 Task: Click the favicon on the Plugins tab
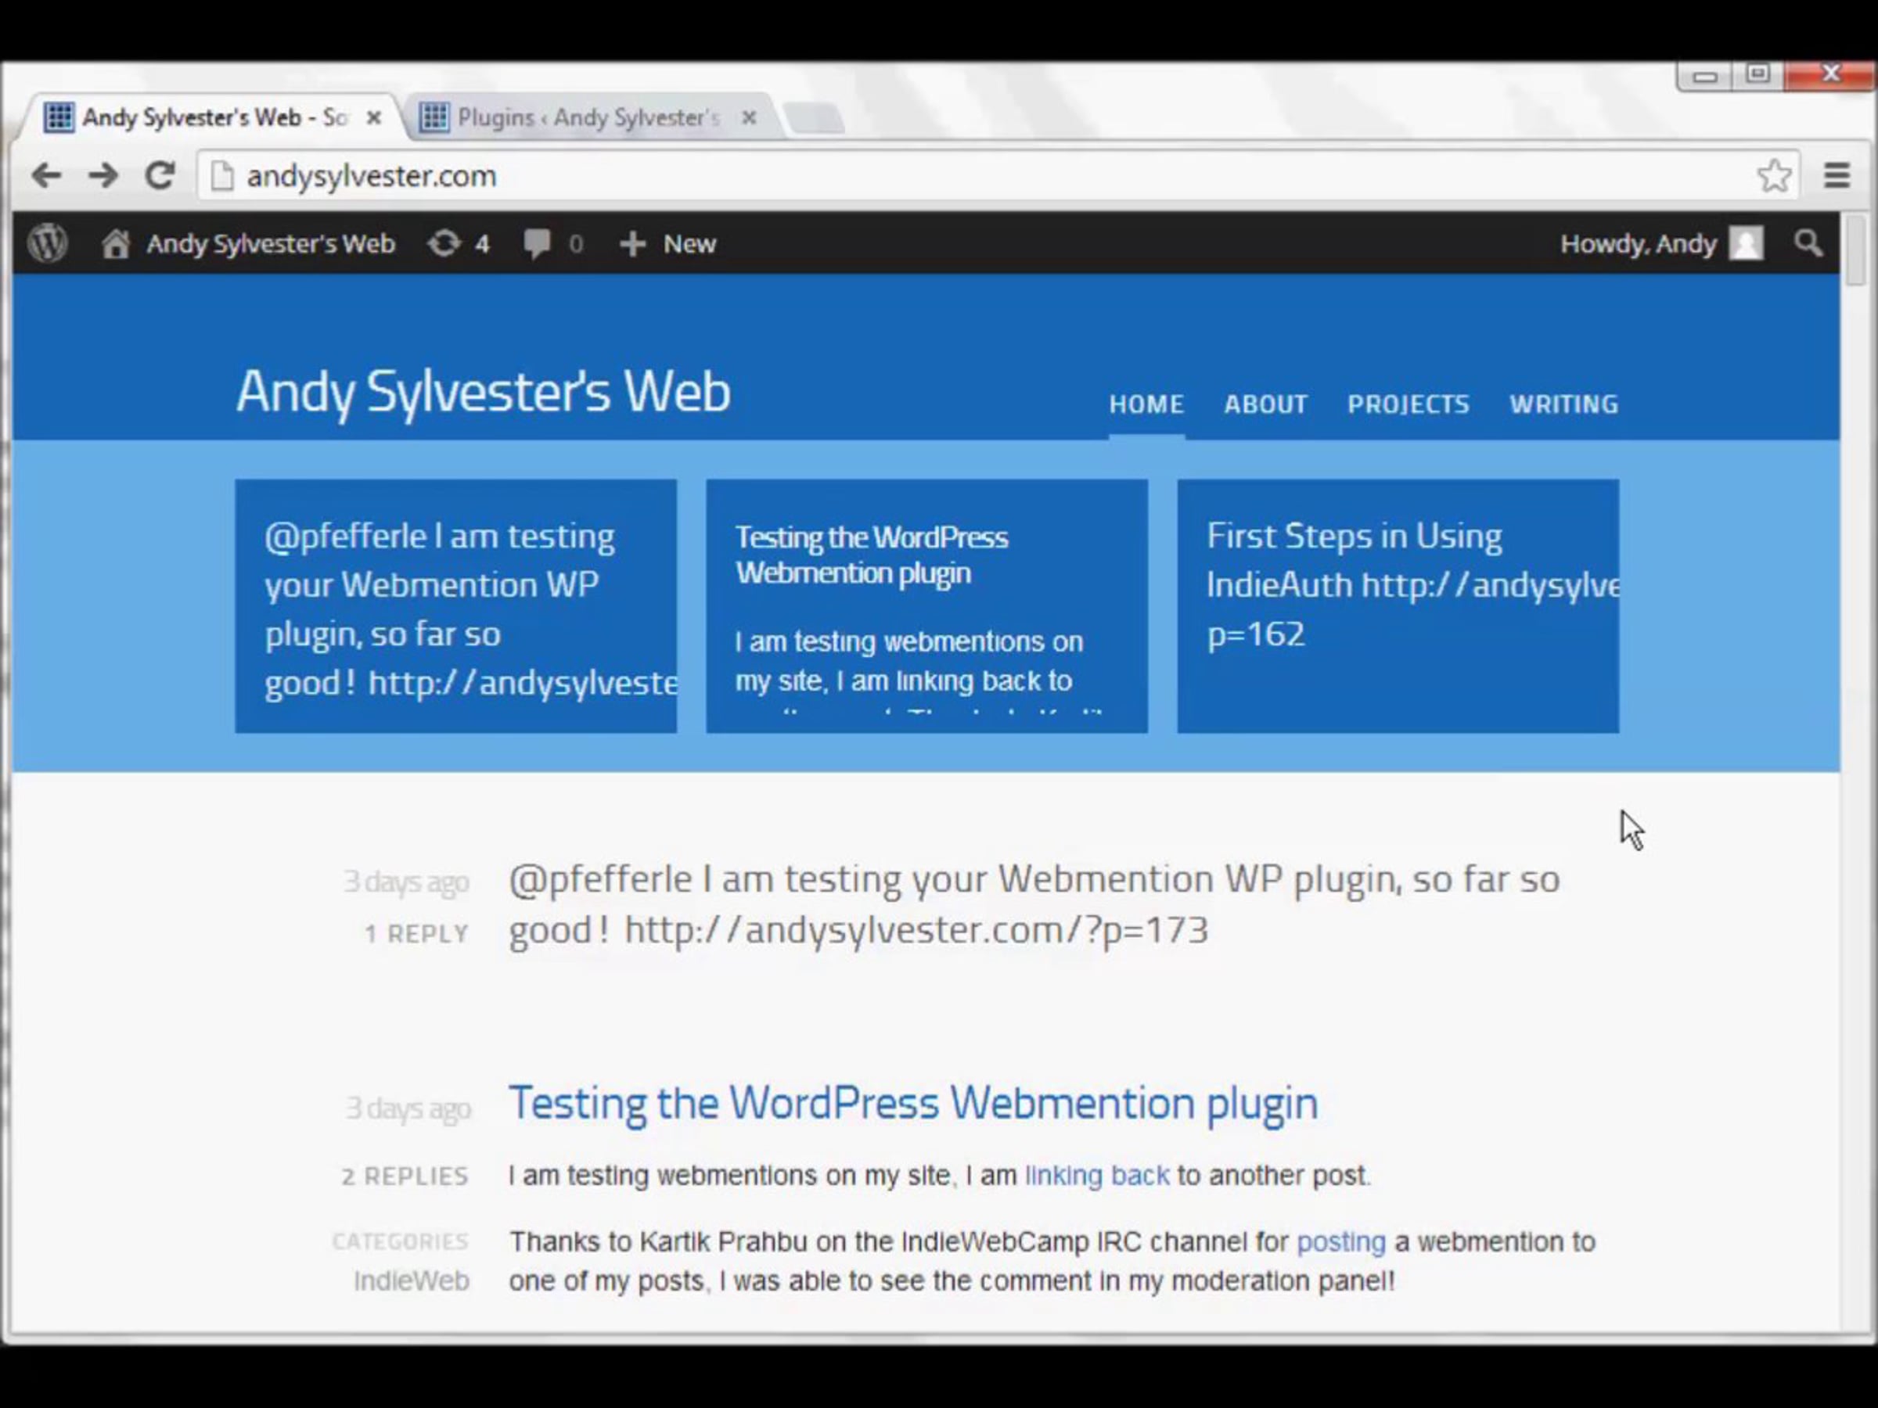[x=434, y=117]
